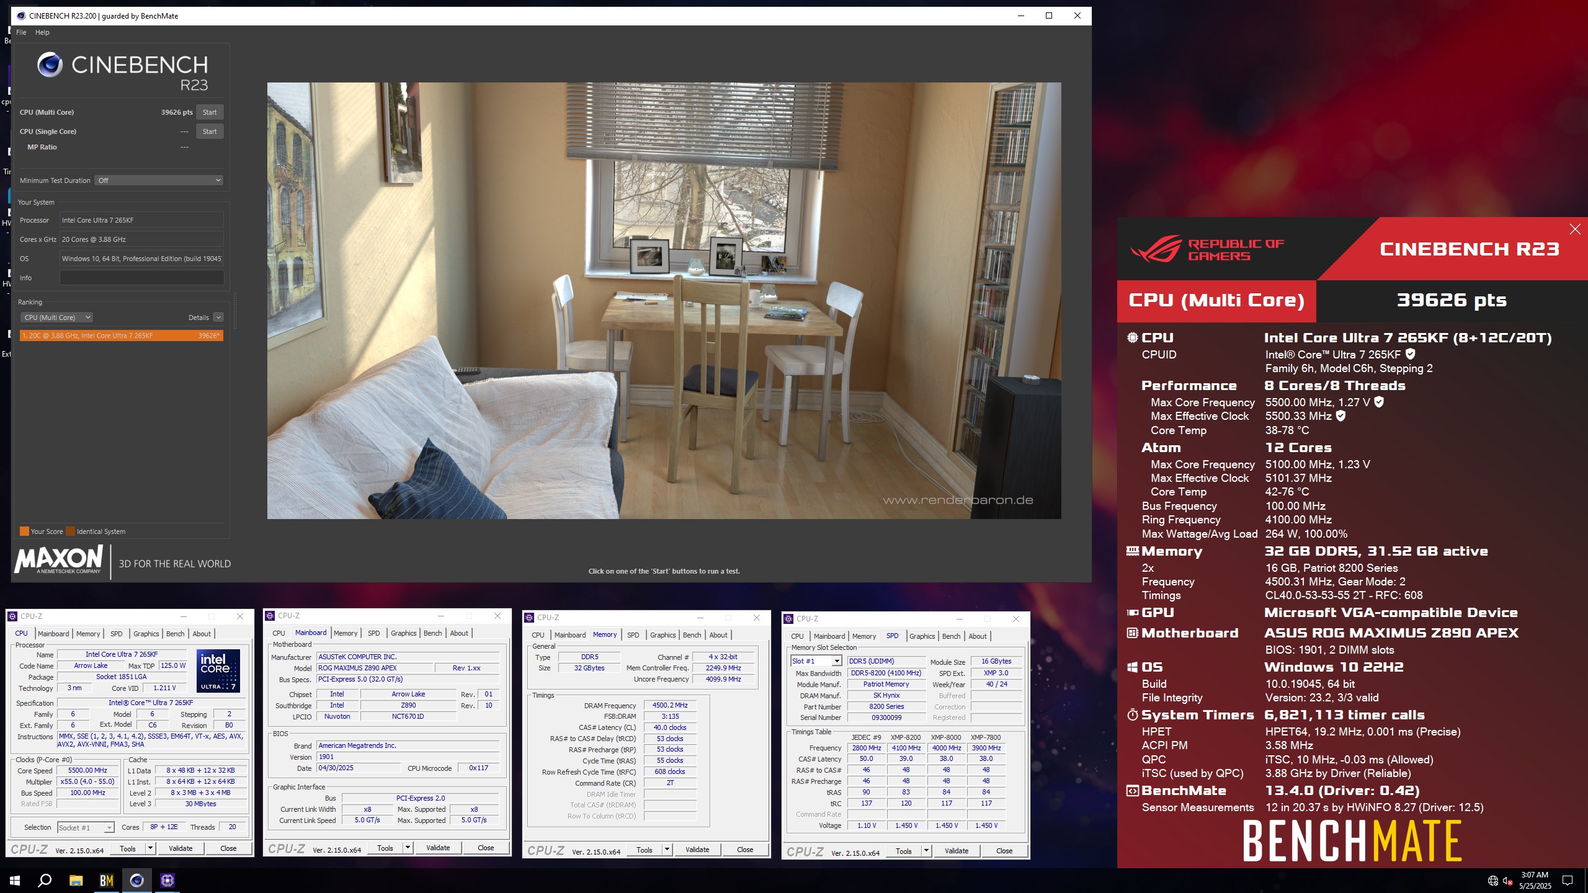Click Validate in first CPU-Z window
The width and height of the screenshot is (1588, 893).
click(181, 848)
